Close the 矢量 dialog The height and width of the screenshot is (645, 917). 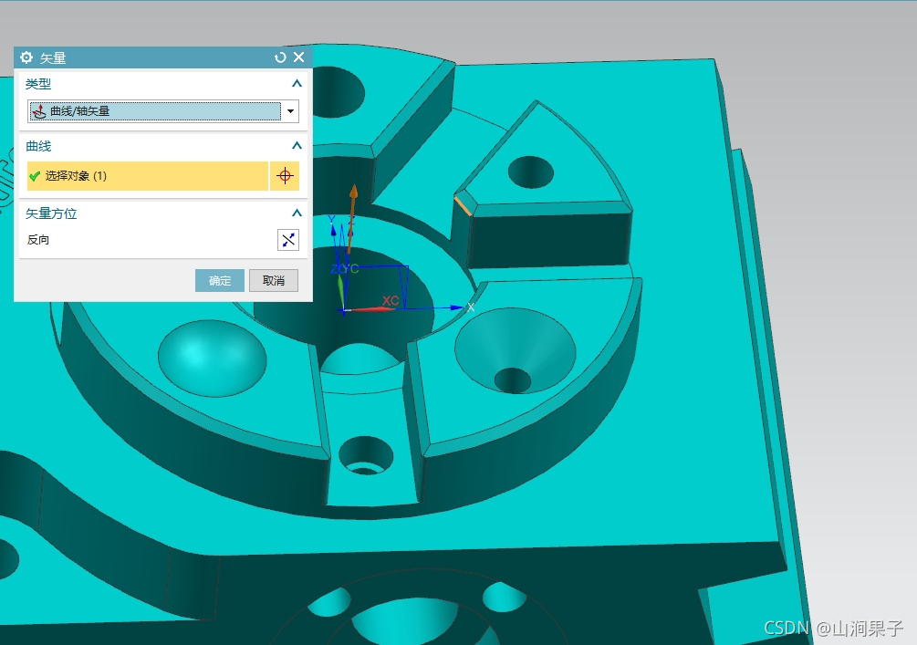point(299,57)
